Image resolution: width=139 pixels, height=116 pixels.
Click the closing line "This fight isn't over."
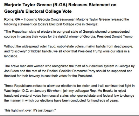18,110
